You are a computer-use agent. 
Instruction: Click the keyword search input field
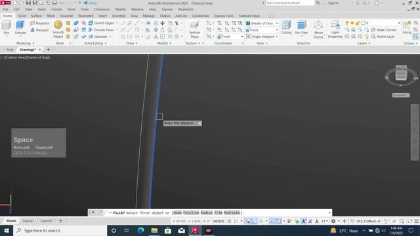(x=290, y=3)
